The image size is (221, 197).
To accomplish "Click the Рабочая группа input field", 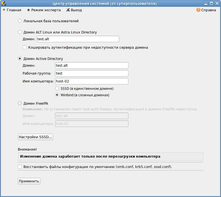I will [91, 73].
